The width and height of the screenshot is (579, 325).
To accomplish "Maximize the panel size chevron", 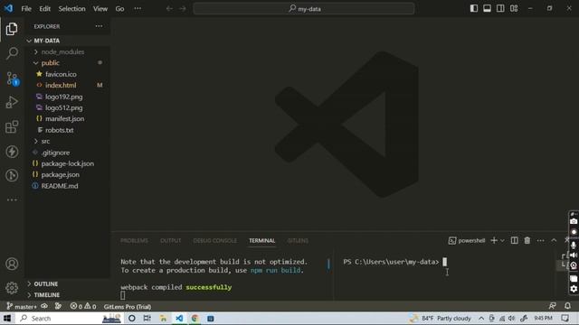I will 554,241.
